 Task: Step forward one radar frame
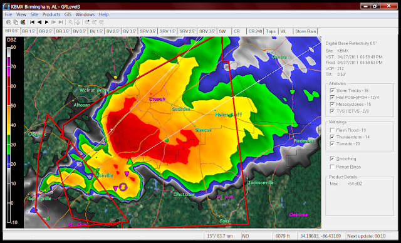[x=54, y=22]
